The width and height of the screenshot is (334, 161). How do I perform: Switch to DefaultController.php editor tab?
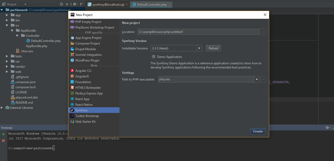[x=151, y=5]
